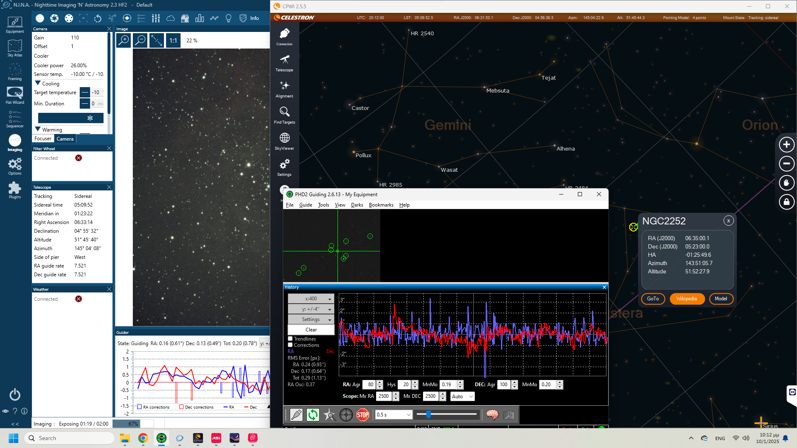Open N.I.N.A. Flat Wizard

pyautogui.click(x=15, y=95)
